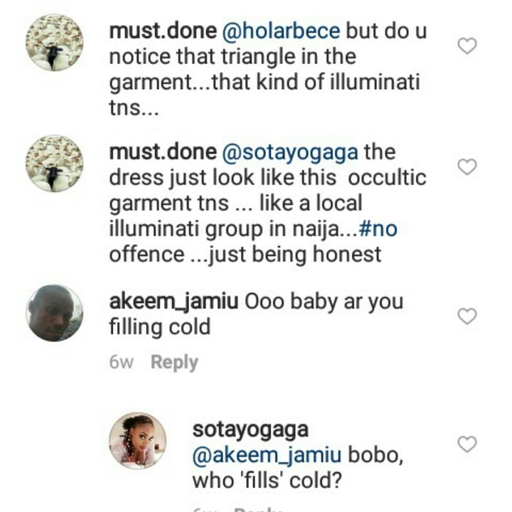Screen dimensions: 512x512
Task: Heart sotayogaga's reply to akeem_jamiu
Action: point(466,444)
